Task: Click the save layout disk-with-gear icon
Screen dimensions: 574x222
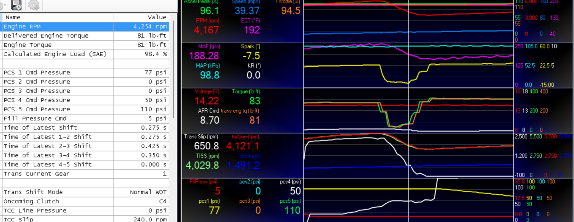Action: point(16,5)
